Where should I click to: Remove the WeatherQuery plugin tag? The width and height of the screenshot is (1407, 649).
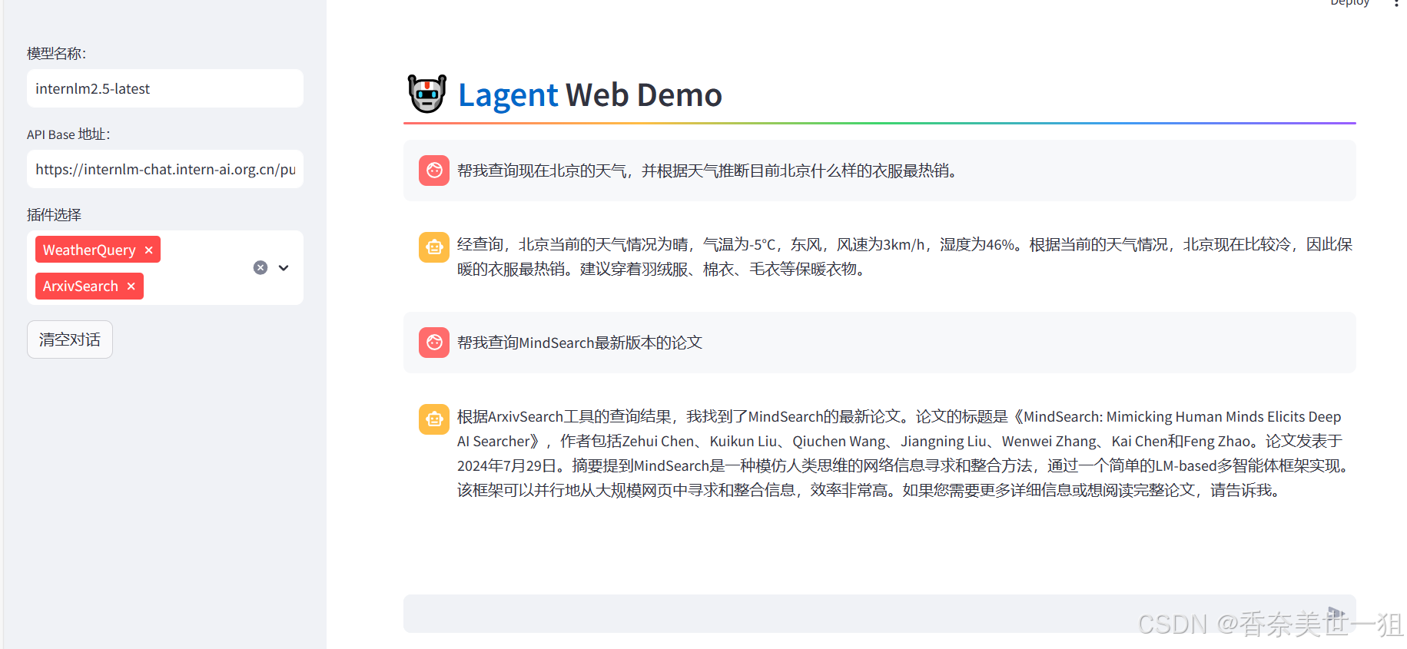[x=149, y=250]
